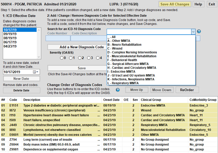Viewport: 218px width, 153px height.
Task: Click the Clinical Group column header
Action: [x=164, y=100]
